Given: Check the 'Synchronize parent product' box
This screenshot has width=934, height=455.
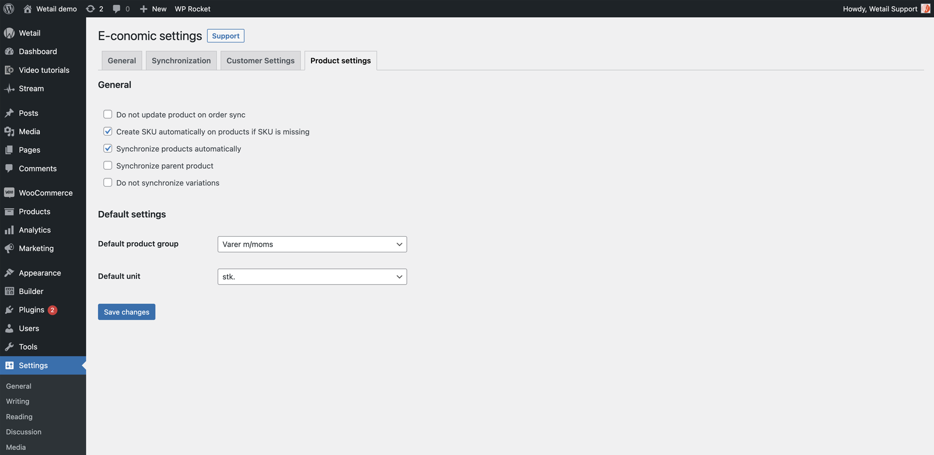Looking at the screenshot, I should point(108,166).
